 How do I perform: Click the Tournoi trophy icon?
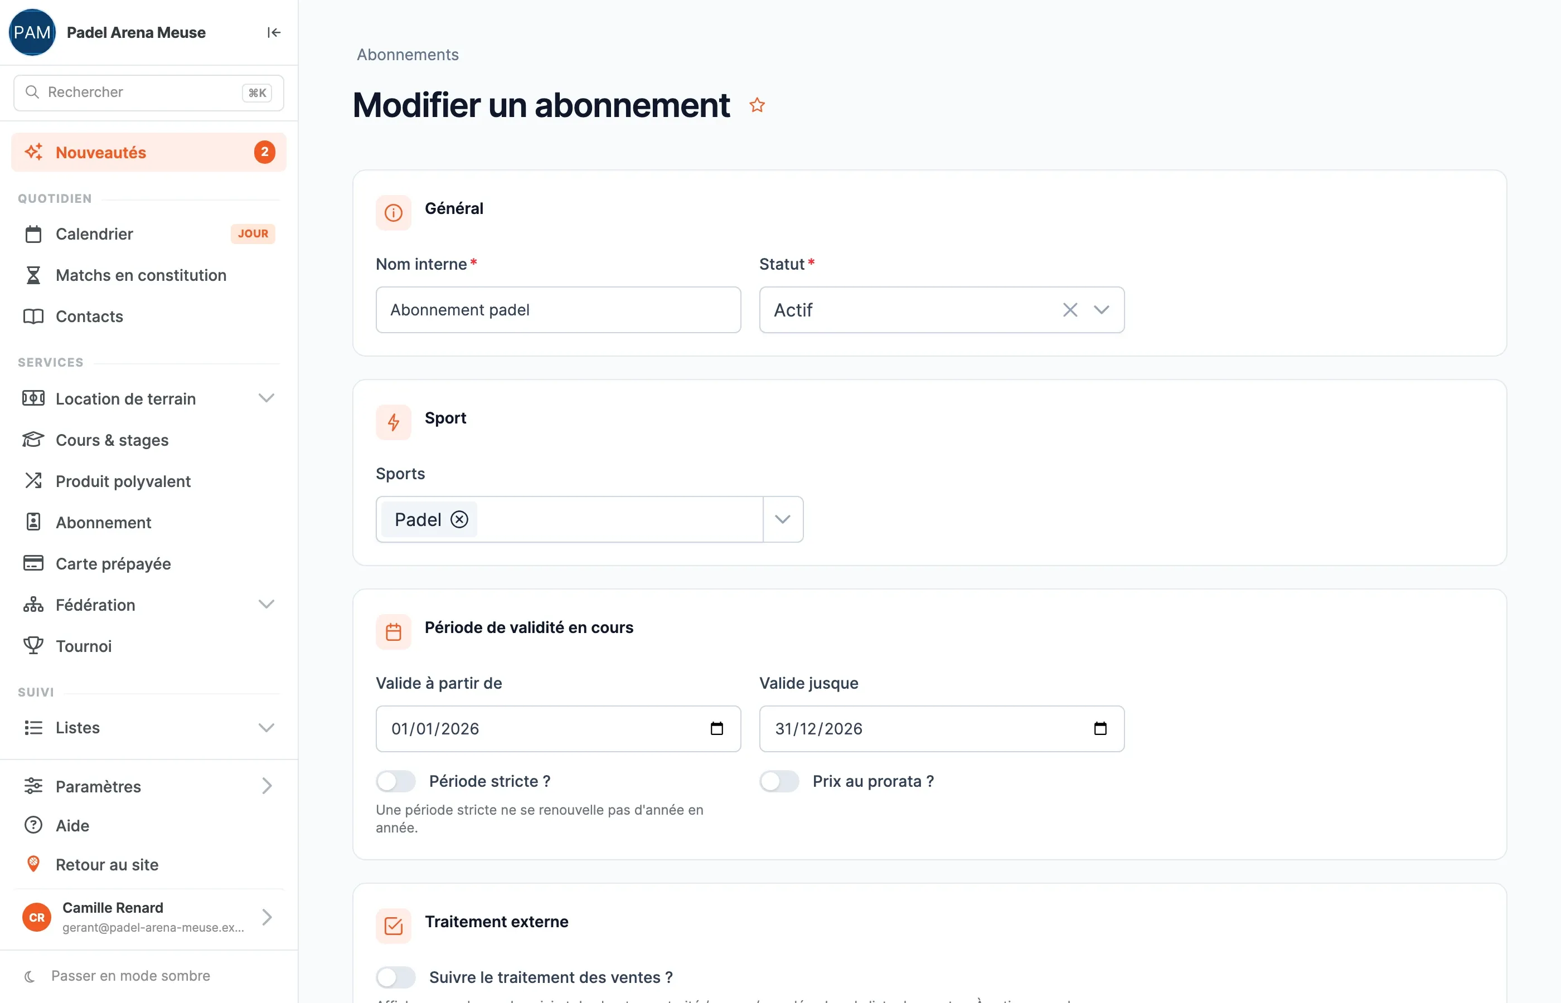tap(33, 645)
